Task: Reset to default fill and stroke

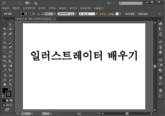Action: point(3,96)
